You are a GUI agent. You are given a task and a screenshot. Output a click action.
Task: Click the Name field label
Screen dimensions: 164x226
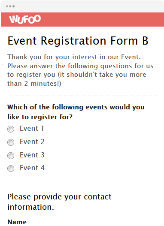click(17, 222)
